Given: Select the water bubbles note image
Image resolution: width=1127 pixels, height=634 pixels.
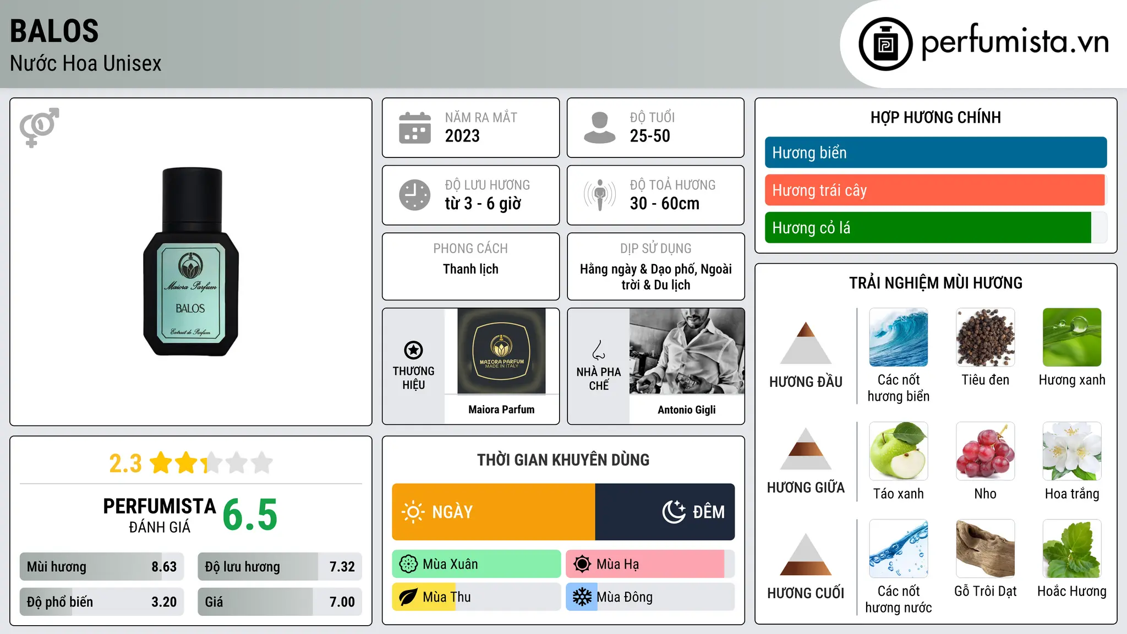Looking at the screenshot, I should click(899, 549).
